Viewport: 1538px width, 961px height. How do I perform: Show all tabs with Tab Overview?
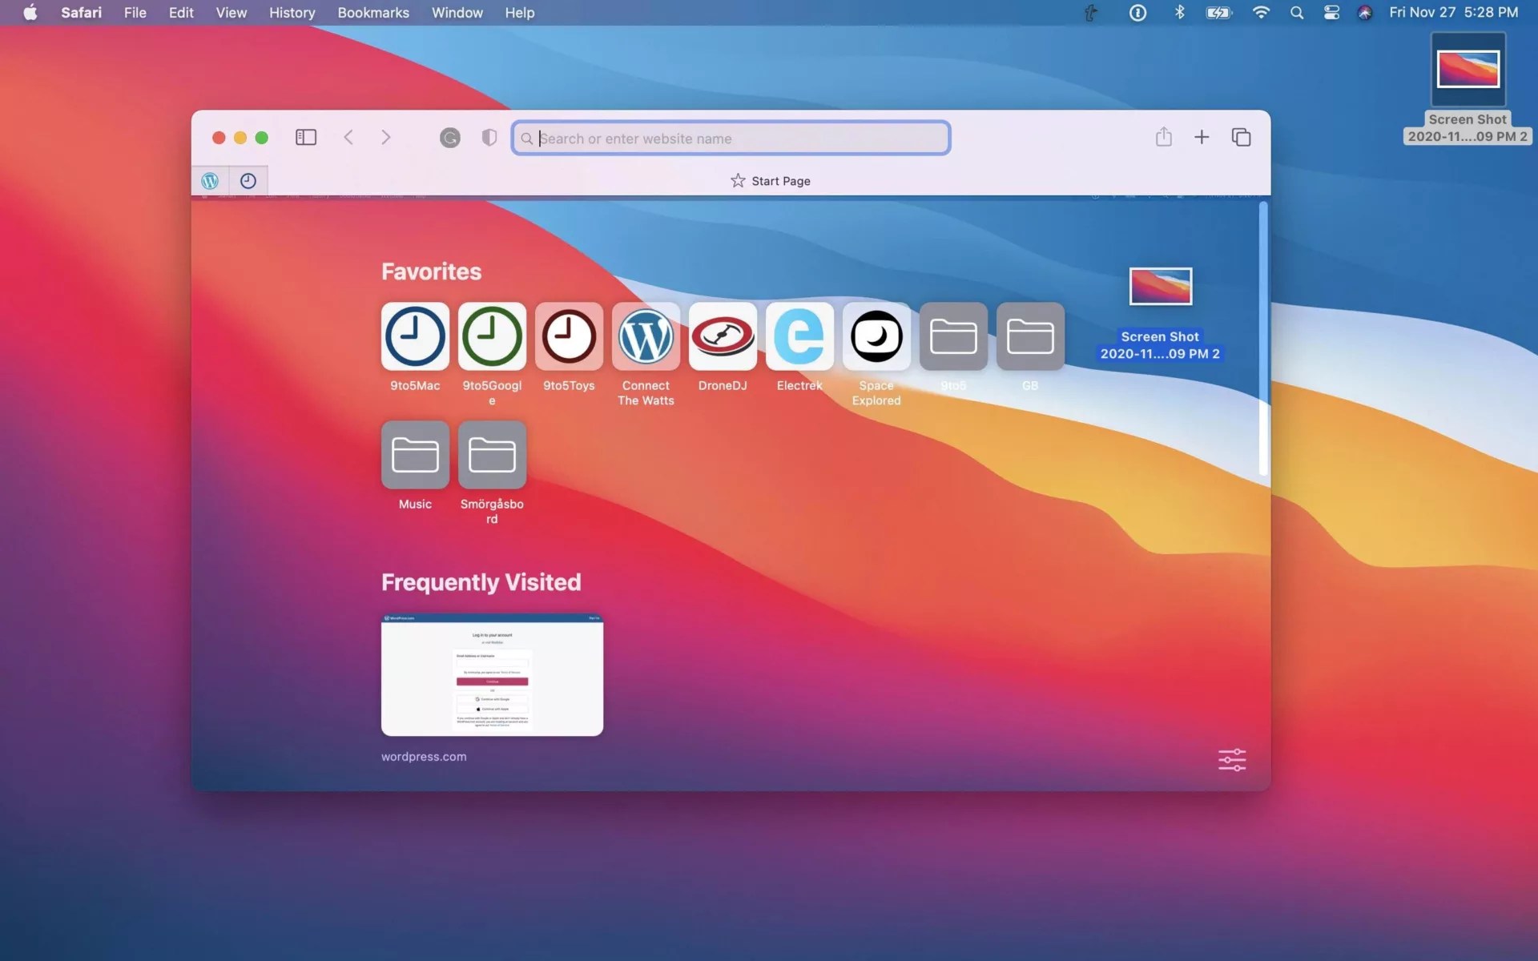(x=1240, y=137)
